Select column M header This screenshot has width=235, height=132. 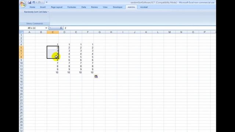pos(170,32)
